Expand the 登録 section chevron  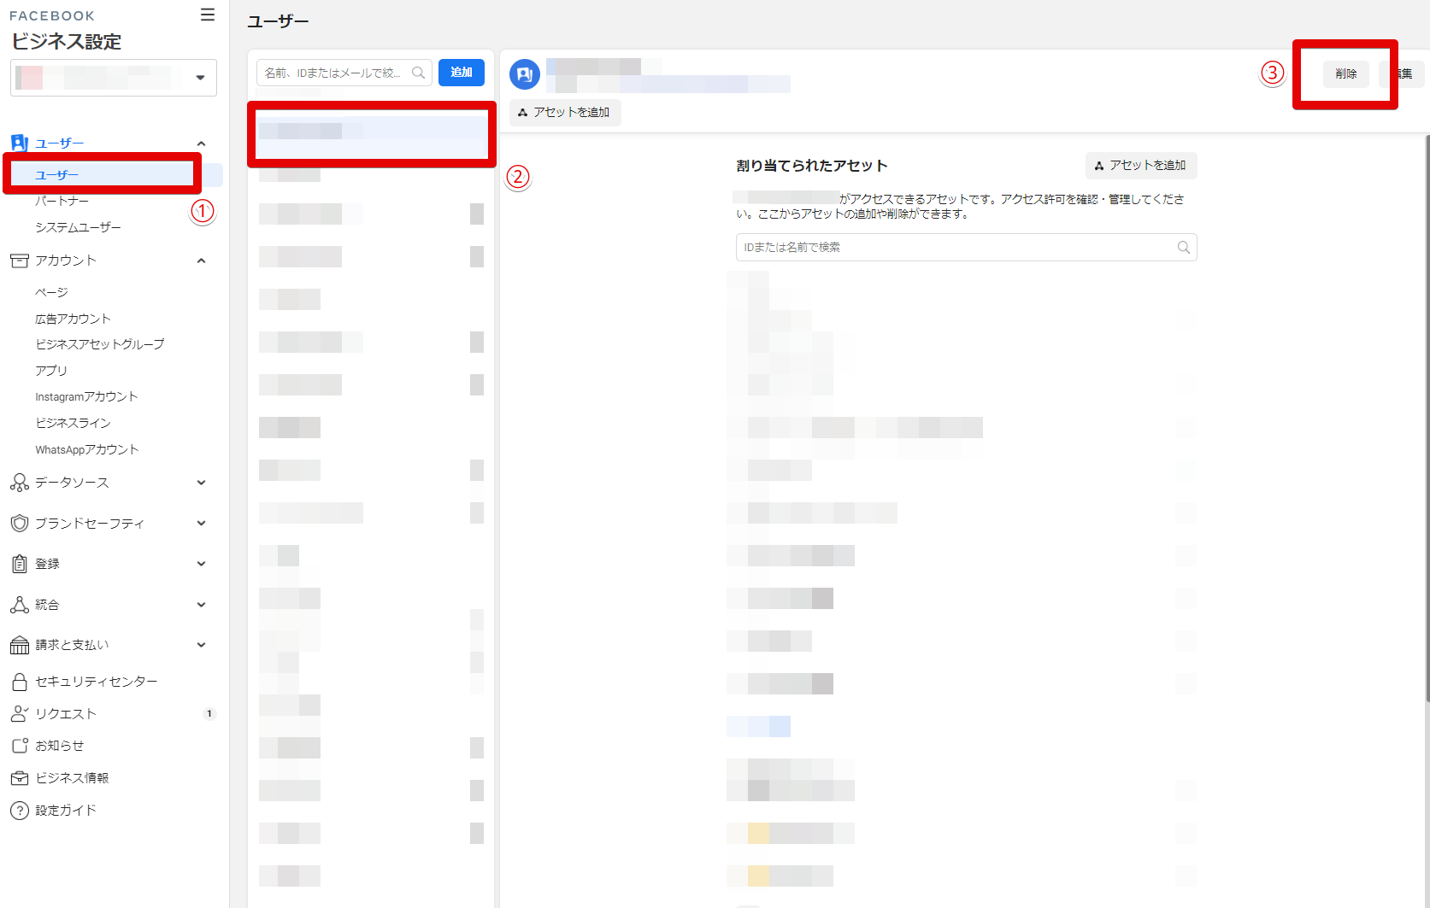201,564
